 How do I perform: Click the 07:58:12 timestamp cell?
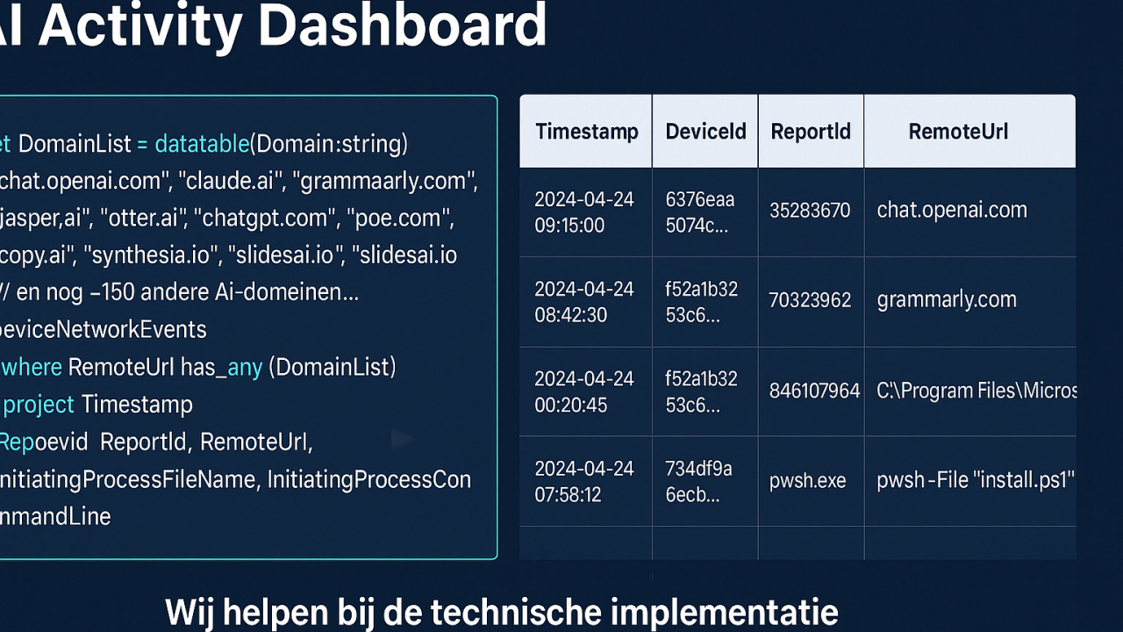tap(584, 481)
